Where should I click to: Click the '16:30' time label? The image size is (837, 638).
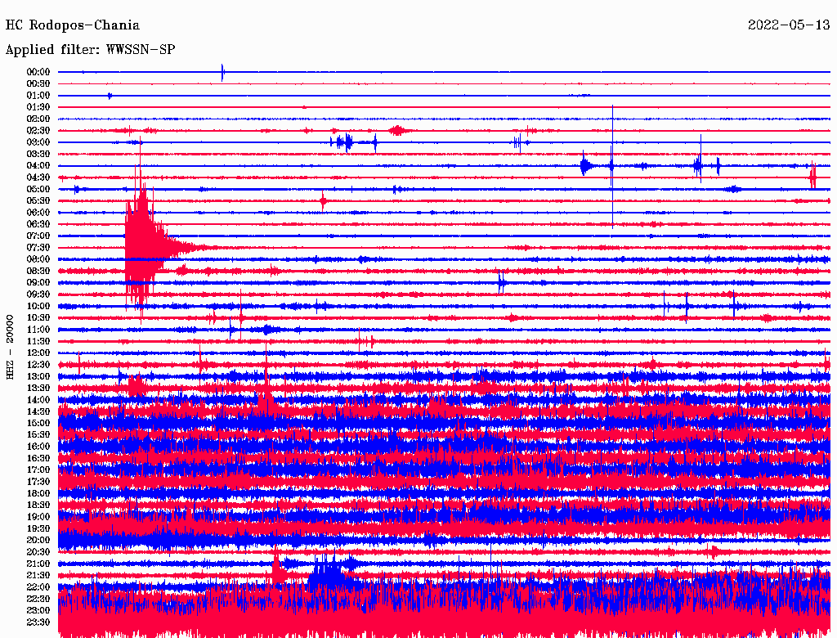click(x=38, y=459)
